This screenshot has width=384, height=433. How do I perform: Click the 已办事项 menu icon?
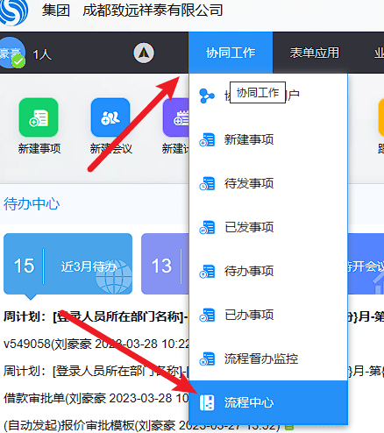click(x=207, y=315)
